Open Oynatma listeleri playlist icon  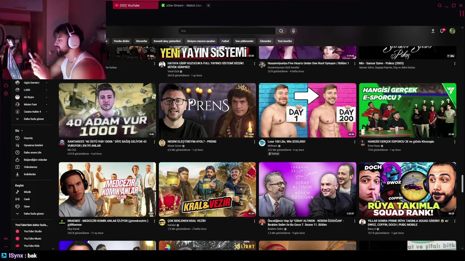click(x=17, y=145)
